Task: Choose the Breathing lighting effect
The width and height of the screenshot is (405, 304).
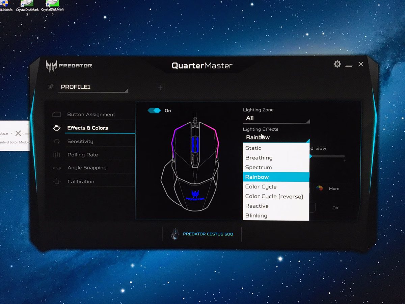Action: tap(276, 158)
